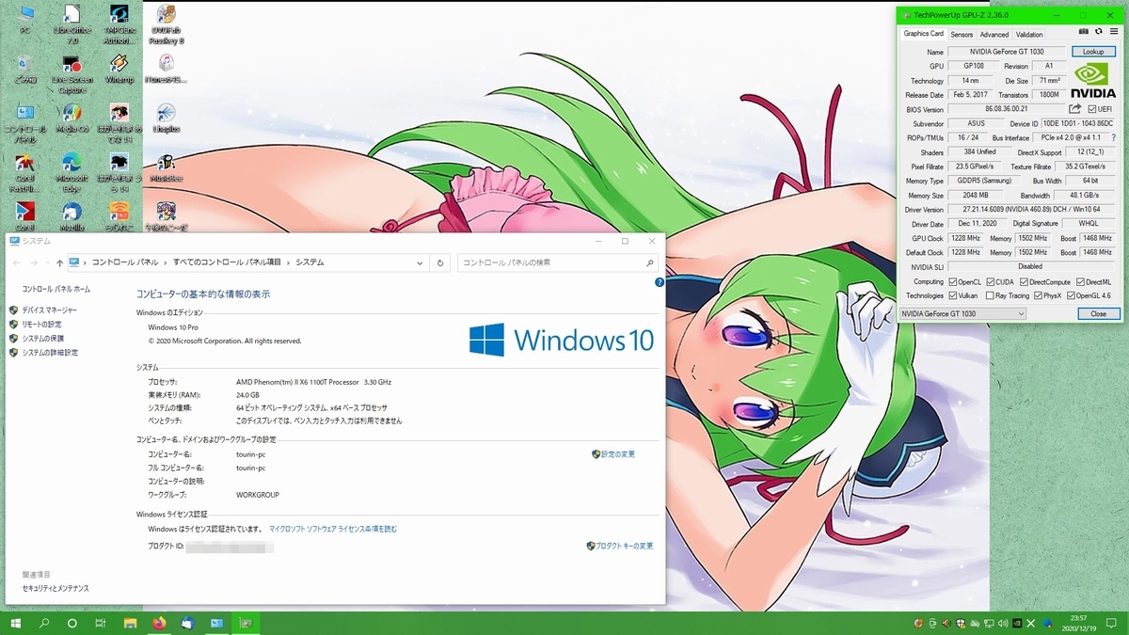Toggle the DirectCompute checkbox
Viewport: 1129px width, 635px height.
(x=1025, y=281)
